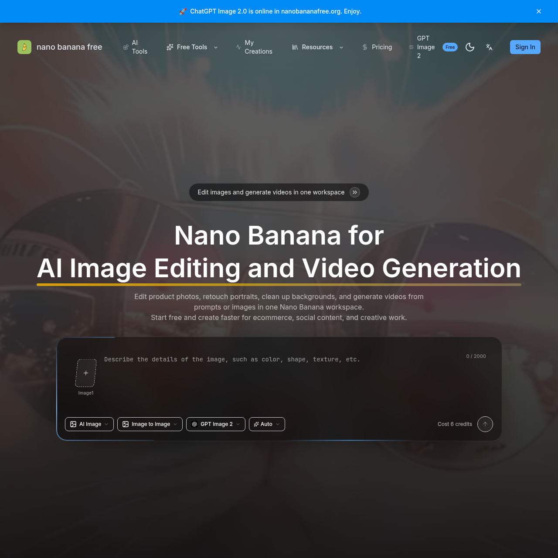Click the activity icon beside My Creations
558x558 pixels.
click(x=238, y=47)
